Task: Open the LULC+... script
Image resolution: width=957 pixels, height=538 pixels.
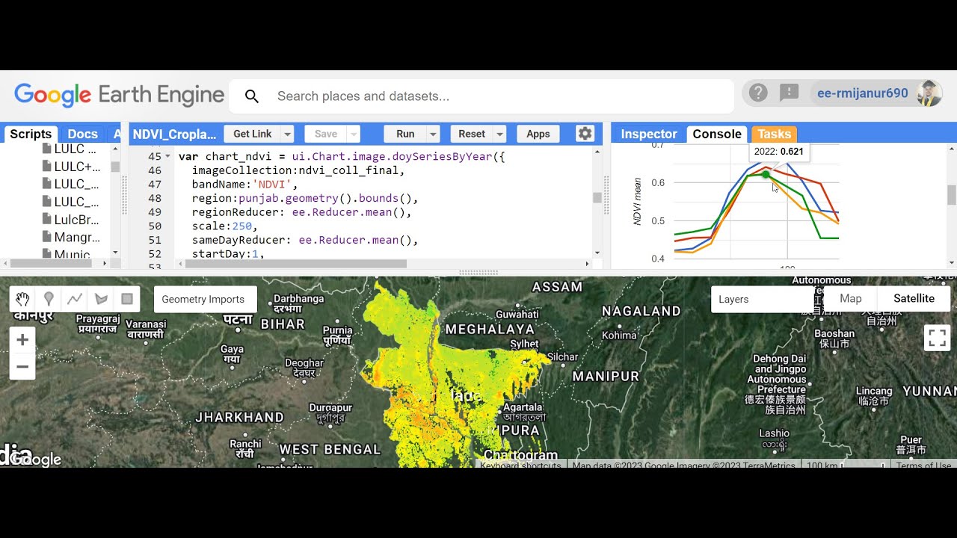Action: click(77, 167)
